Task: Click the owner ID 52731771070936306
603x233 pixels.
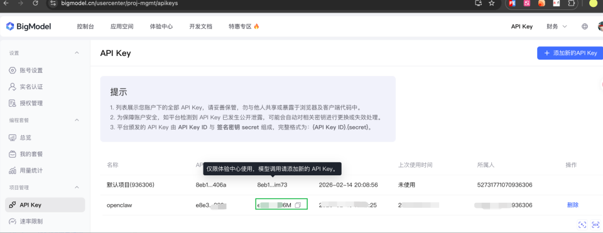Action: pos(504,185)
